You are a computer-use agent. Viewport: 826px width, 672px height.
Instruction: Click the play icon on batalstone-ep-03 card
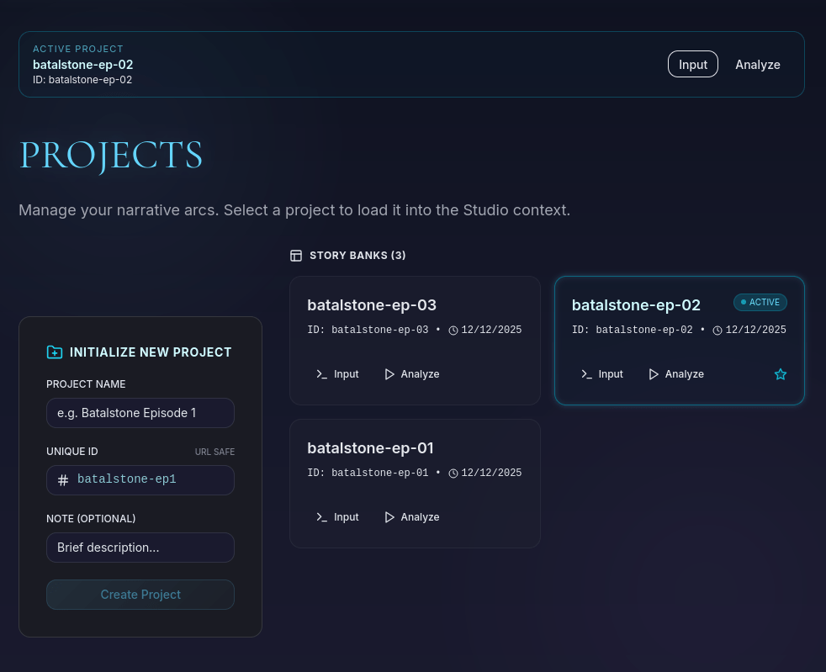[x=389, y=374]
